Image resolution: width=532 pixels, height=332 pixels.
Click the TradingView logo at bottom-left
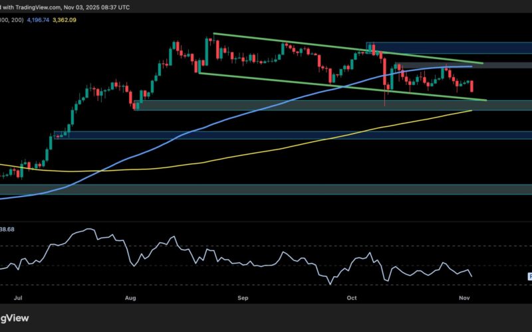[x=17, y=317]
